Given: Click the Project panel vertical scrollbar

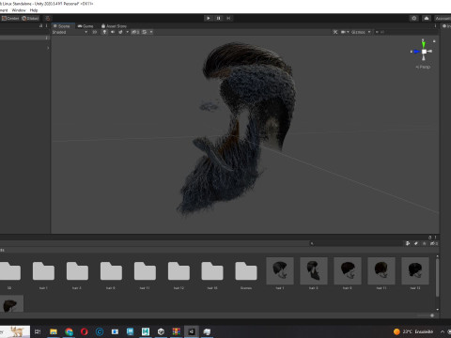Looking at the screenshot, I should (437, 277).
